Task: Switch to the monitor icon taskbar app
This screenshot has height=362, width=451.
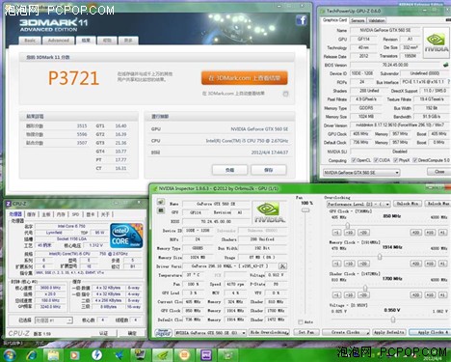Action: click(x=141, y=355)
